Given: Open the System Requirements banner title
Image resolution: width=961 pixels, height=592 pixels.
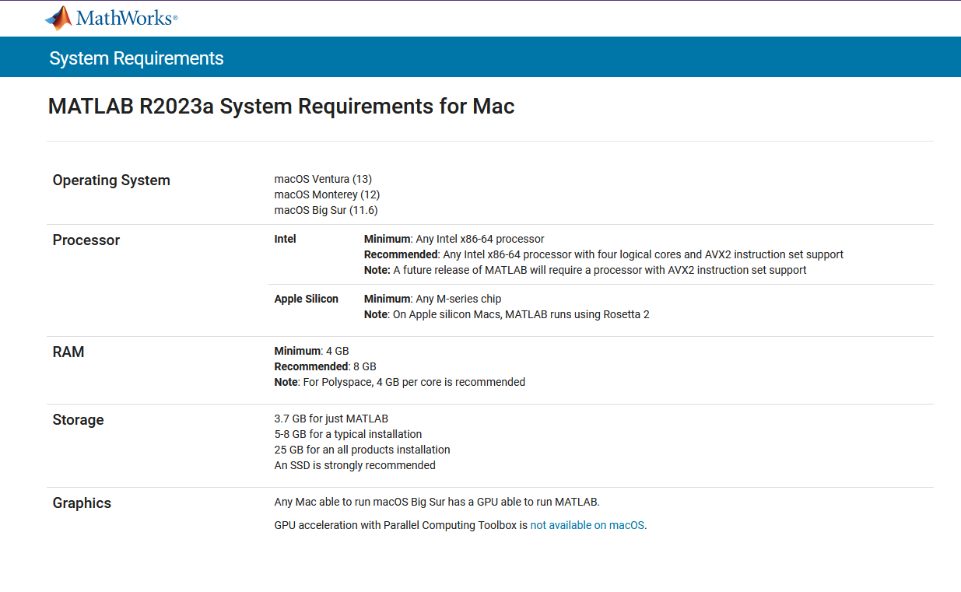Looking at the screenshot, I should pos(136,58).
